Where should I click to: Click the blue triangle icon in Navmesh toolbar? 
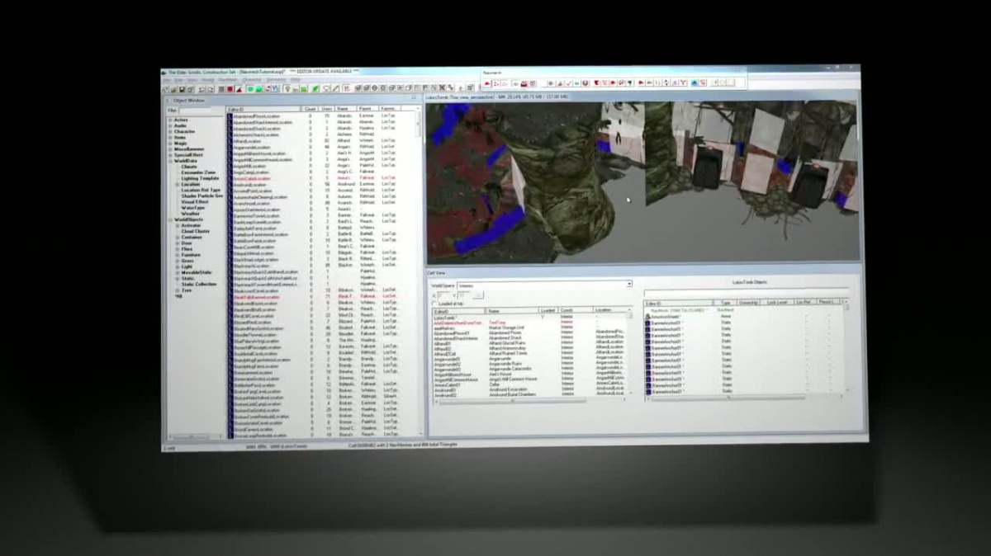(x=693, y=82)
